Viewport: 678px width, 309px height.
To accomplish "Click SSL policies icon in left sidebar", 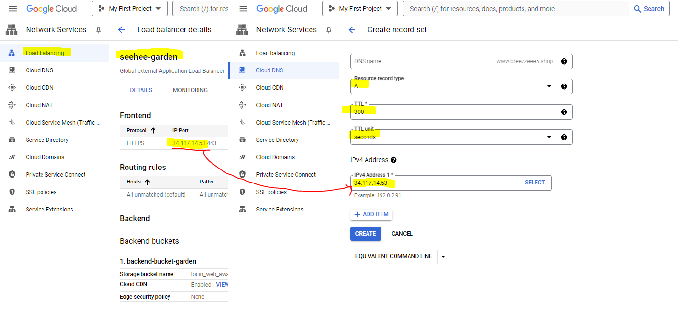I will [12, 192].
